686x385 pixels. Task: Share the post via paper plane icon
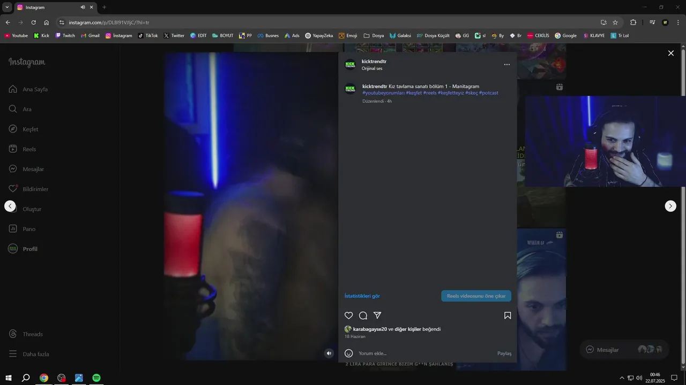point(377,315)
